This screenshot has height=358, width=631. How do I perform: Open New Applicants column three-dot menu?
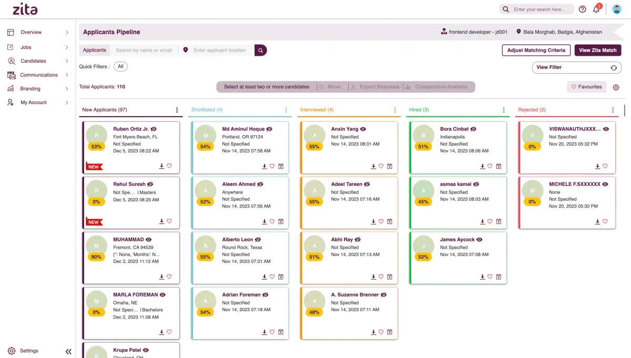[x=177, y=110]
